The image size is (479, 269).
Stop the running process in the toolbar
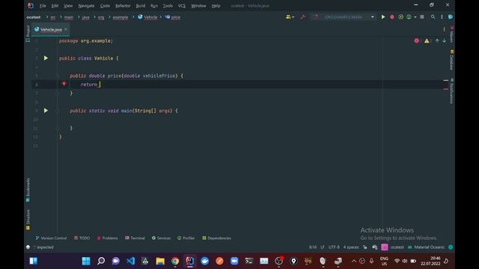click(422, 17)
